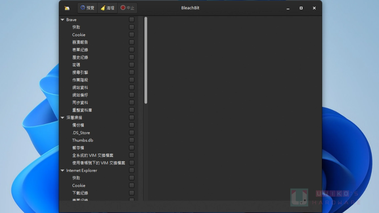This screenshot has height=213, width=379.
Task: Select the Thumbs.db row label
Action: 83,140
